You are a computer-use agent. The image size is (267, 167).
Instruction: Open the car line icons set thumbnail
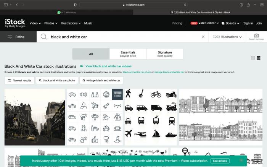point(95,117)
